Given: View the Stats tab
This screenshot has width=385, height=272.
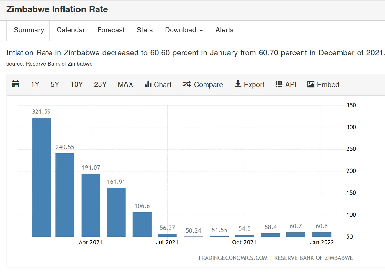Looking at the screenshot, I should pos(145,30).
